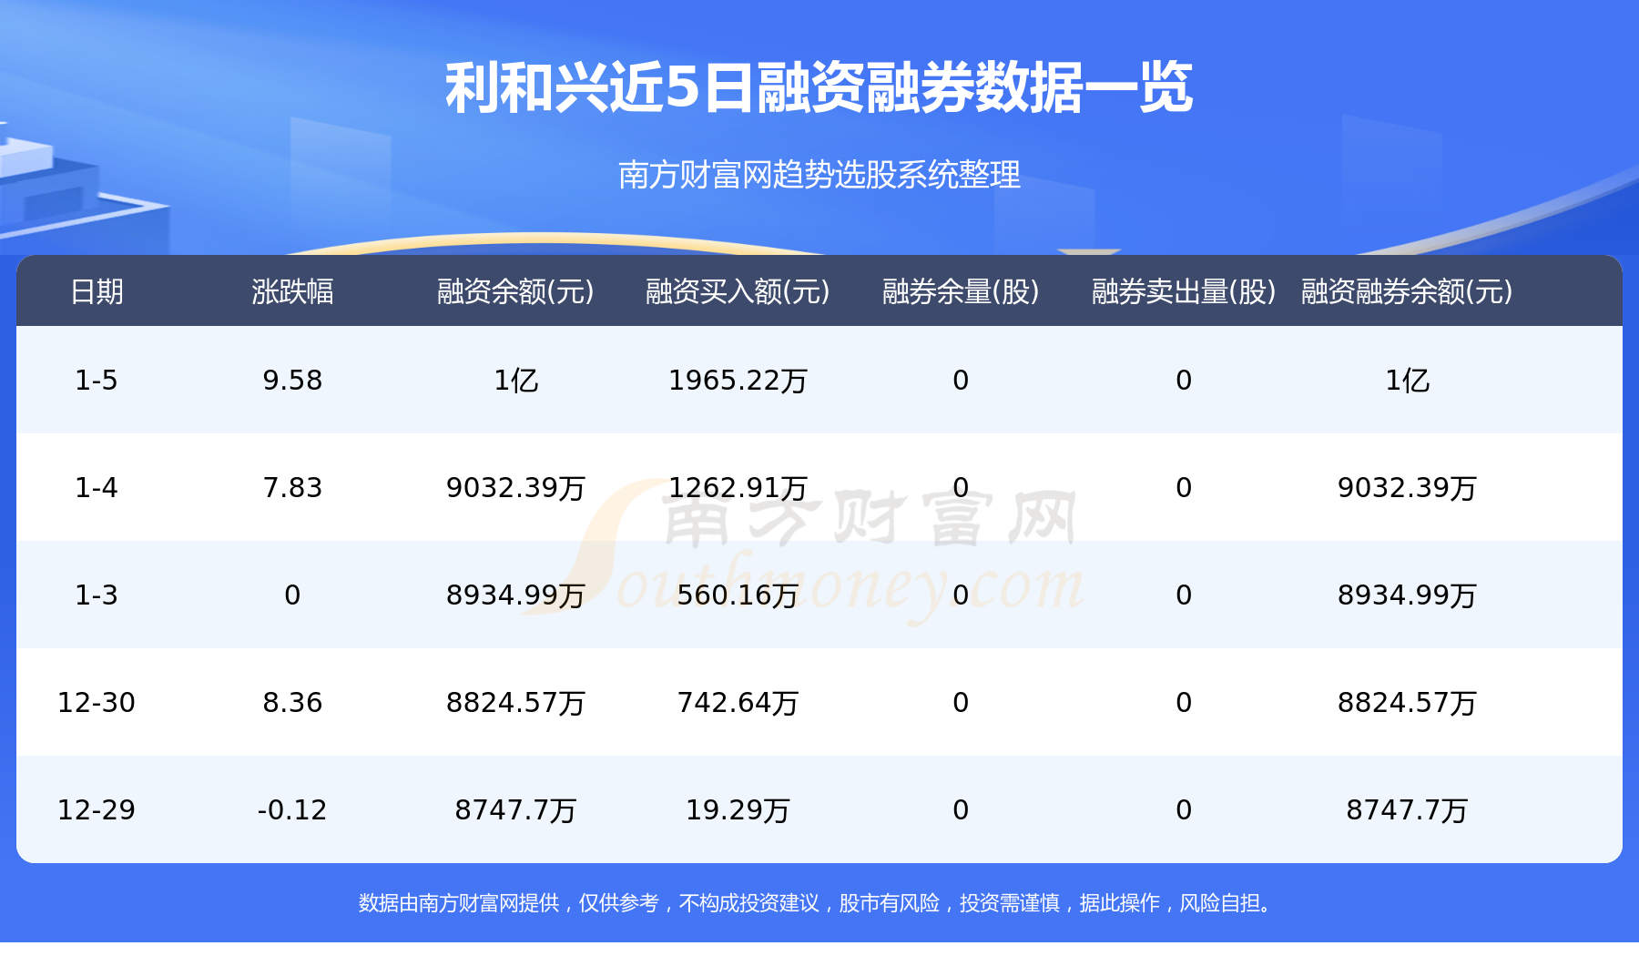Viewport: 1639px width, 956px height.
Task: Click 融券余量 value 0 in row 1-5
Action: 961,381
